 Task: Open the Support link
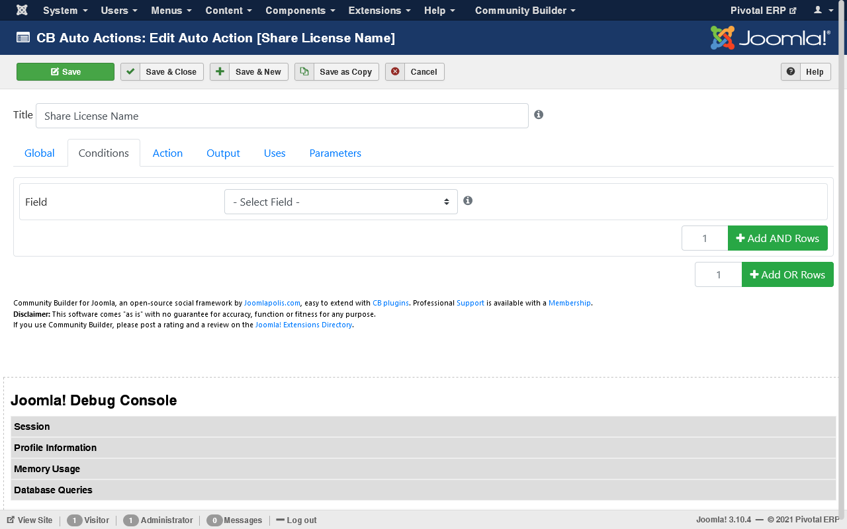coord(470,303)
